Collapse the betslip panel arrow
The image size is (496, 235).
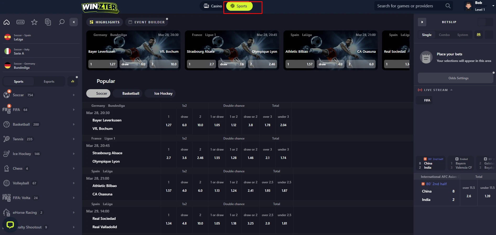[x=422, y=22]
